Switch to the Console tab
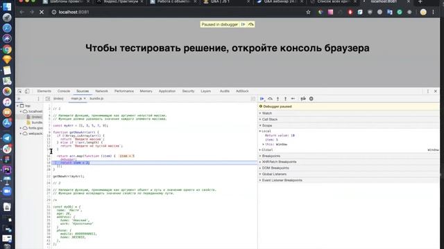The width and height of the screenshot is (444, 249). click(64, 91)
